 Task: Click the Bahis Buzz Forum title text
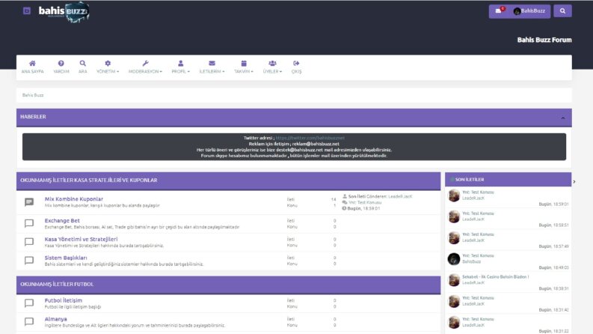(x=544, y=40)
